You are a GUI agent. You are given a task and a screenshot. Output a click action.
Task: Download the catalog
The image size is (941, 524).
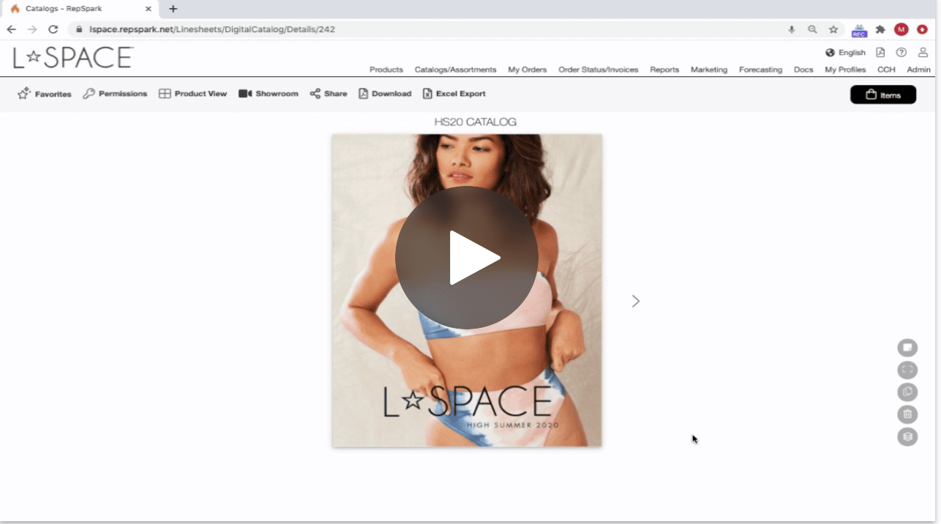[385, 94]
